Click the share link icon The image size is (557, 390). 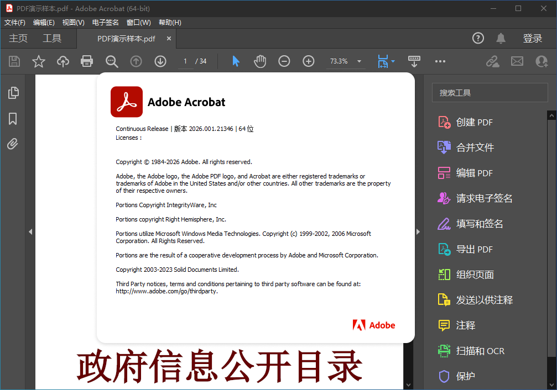[x=493, y=61]
